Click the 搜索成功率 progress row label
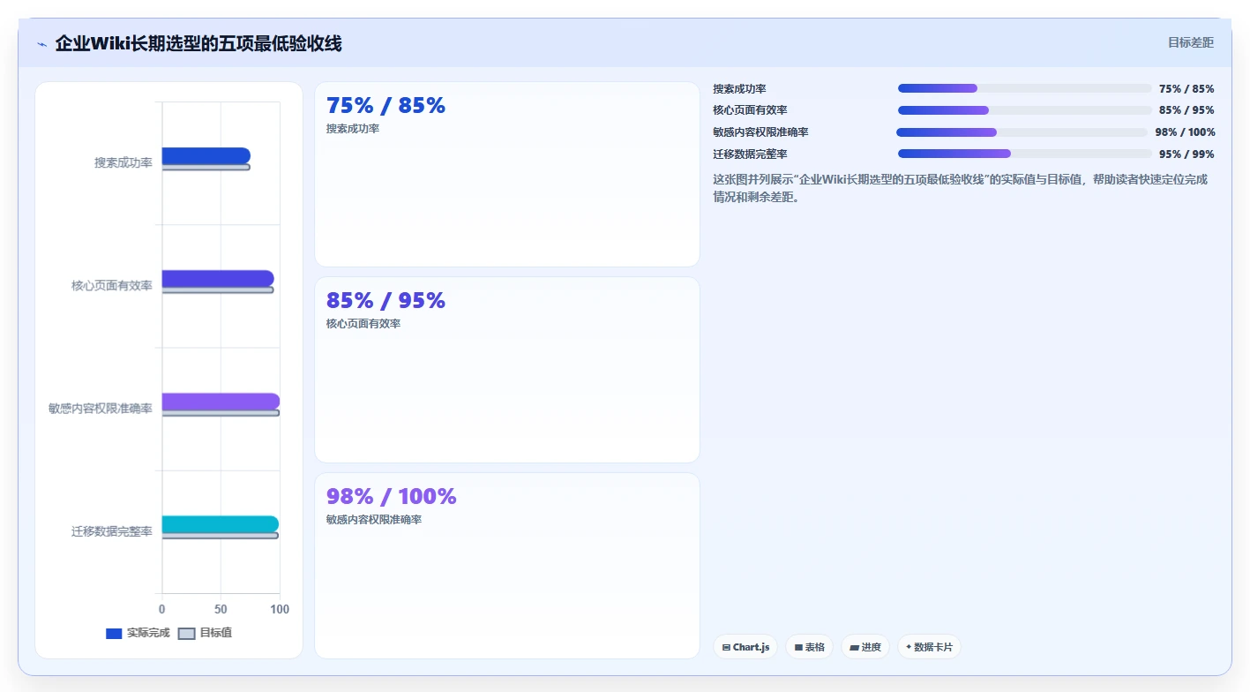Image resolution: width=1250 pixels, height=692 pixels. click(739, 89)
